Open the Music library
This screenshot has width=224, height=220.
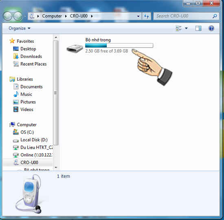26,95
